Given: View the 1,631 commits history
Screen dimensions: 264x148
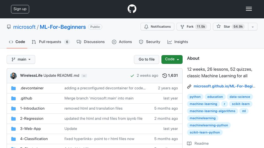Looking at the screenshot, I should pyautogui.click(x=170, y=76).
